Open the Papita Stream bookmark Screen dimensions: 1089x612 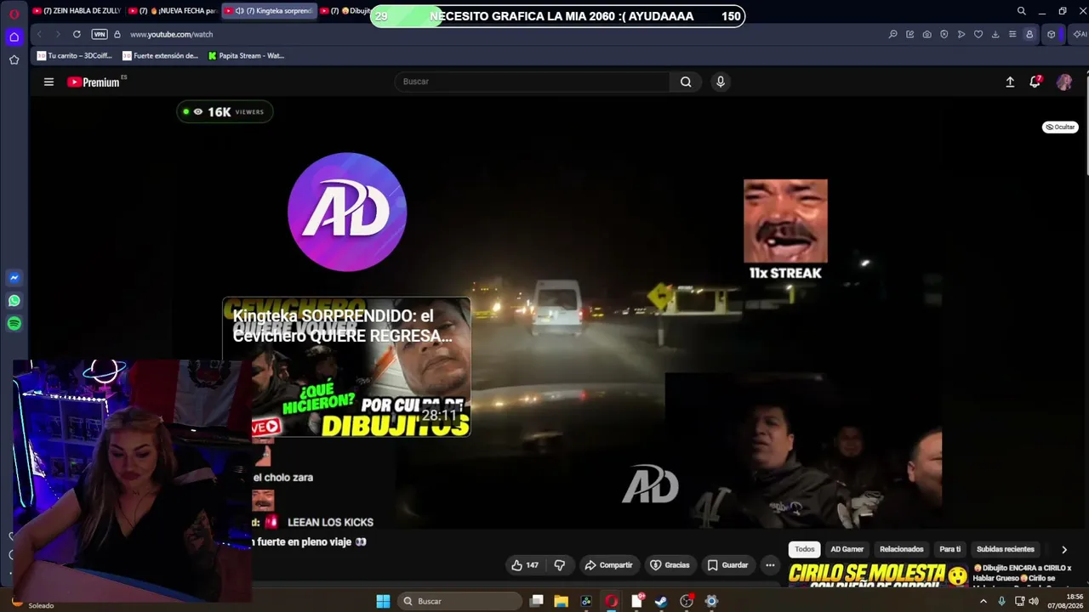tap(247, 56)
